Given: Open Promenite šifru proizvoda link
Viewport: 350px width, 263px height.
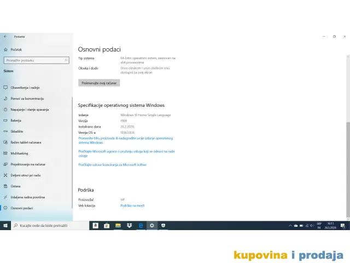Looking at the screenshot, I should point(126,140).
